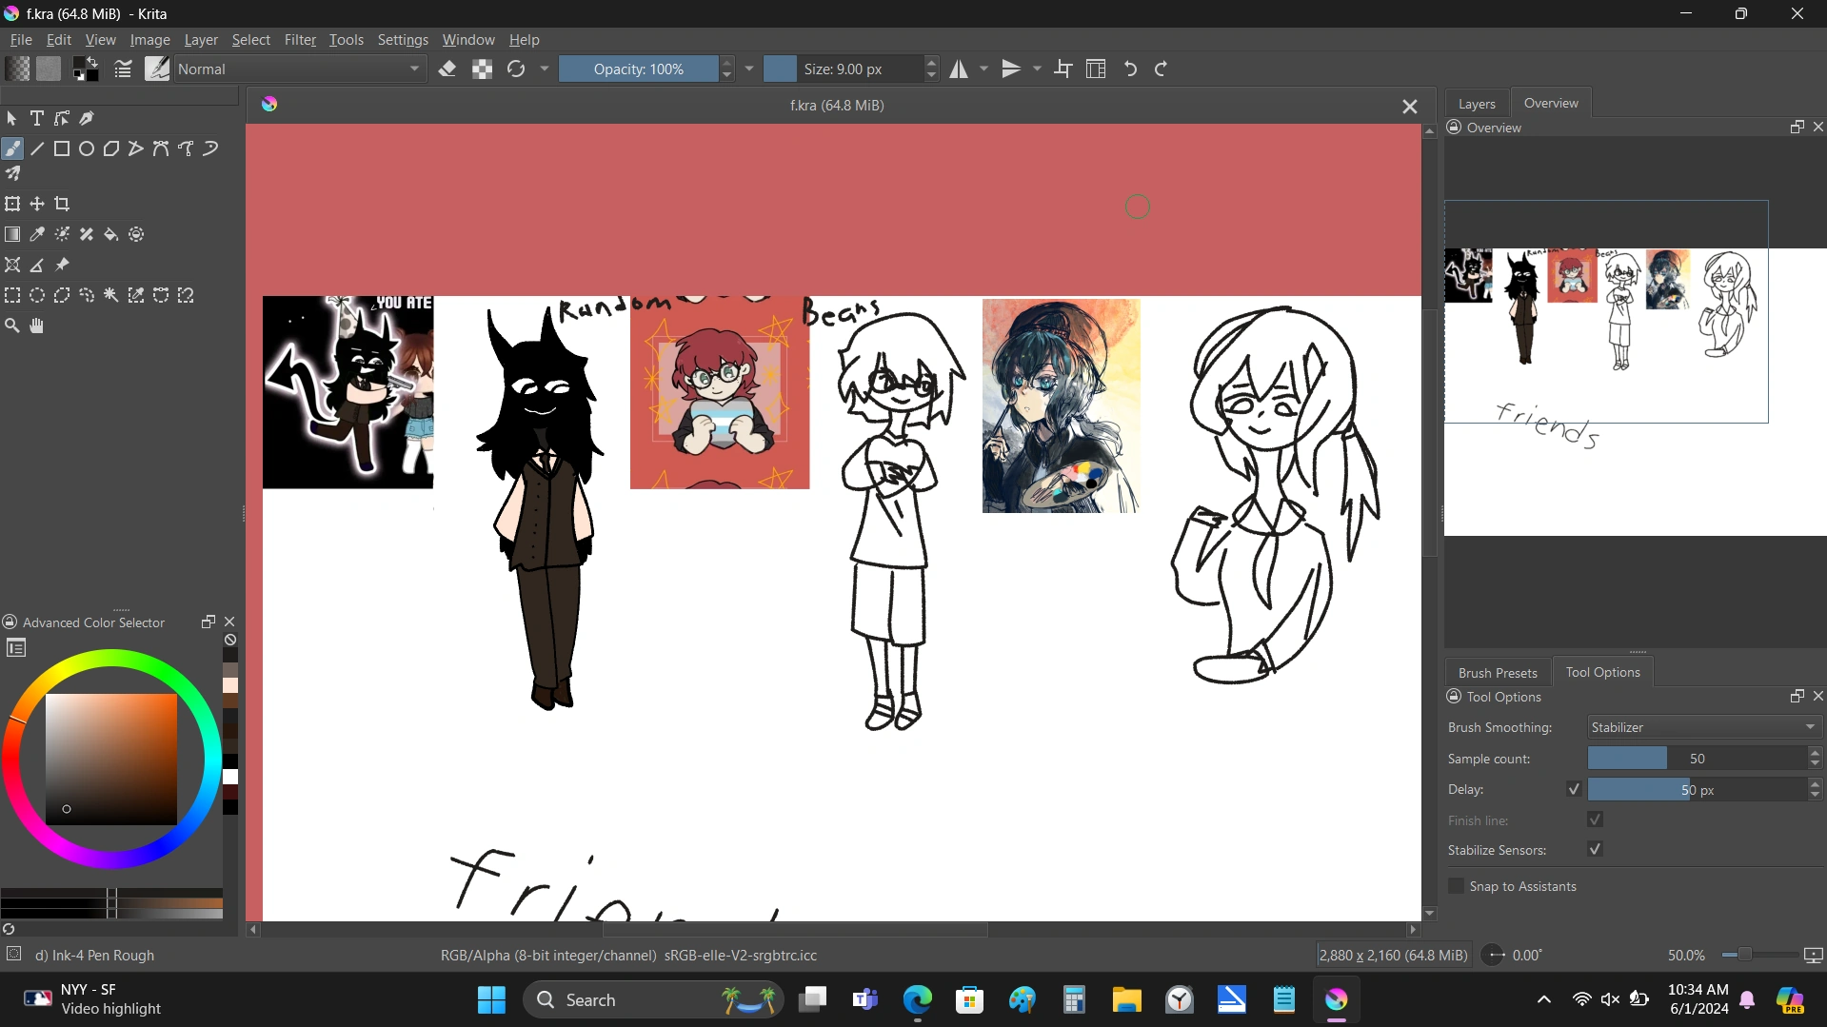Open the Edit Brush Settings dialog
The height and width of the screenshot is (1027, 1827).
click(x=123, y=69)
